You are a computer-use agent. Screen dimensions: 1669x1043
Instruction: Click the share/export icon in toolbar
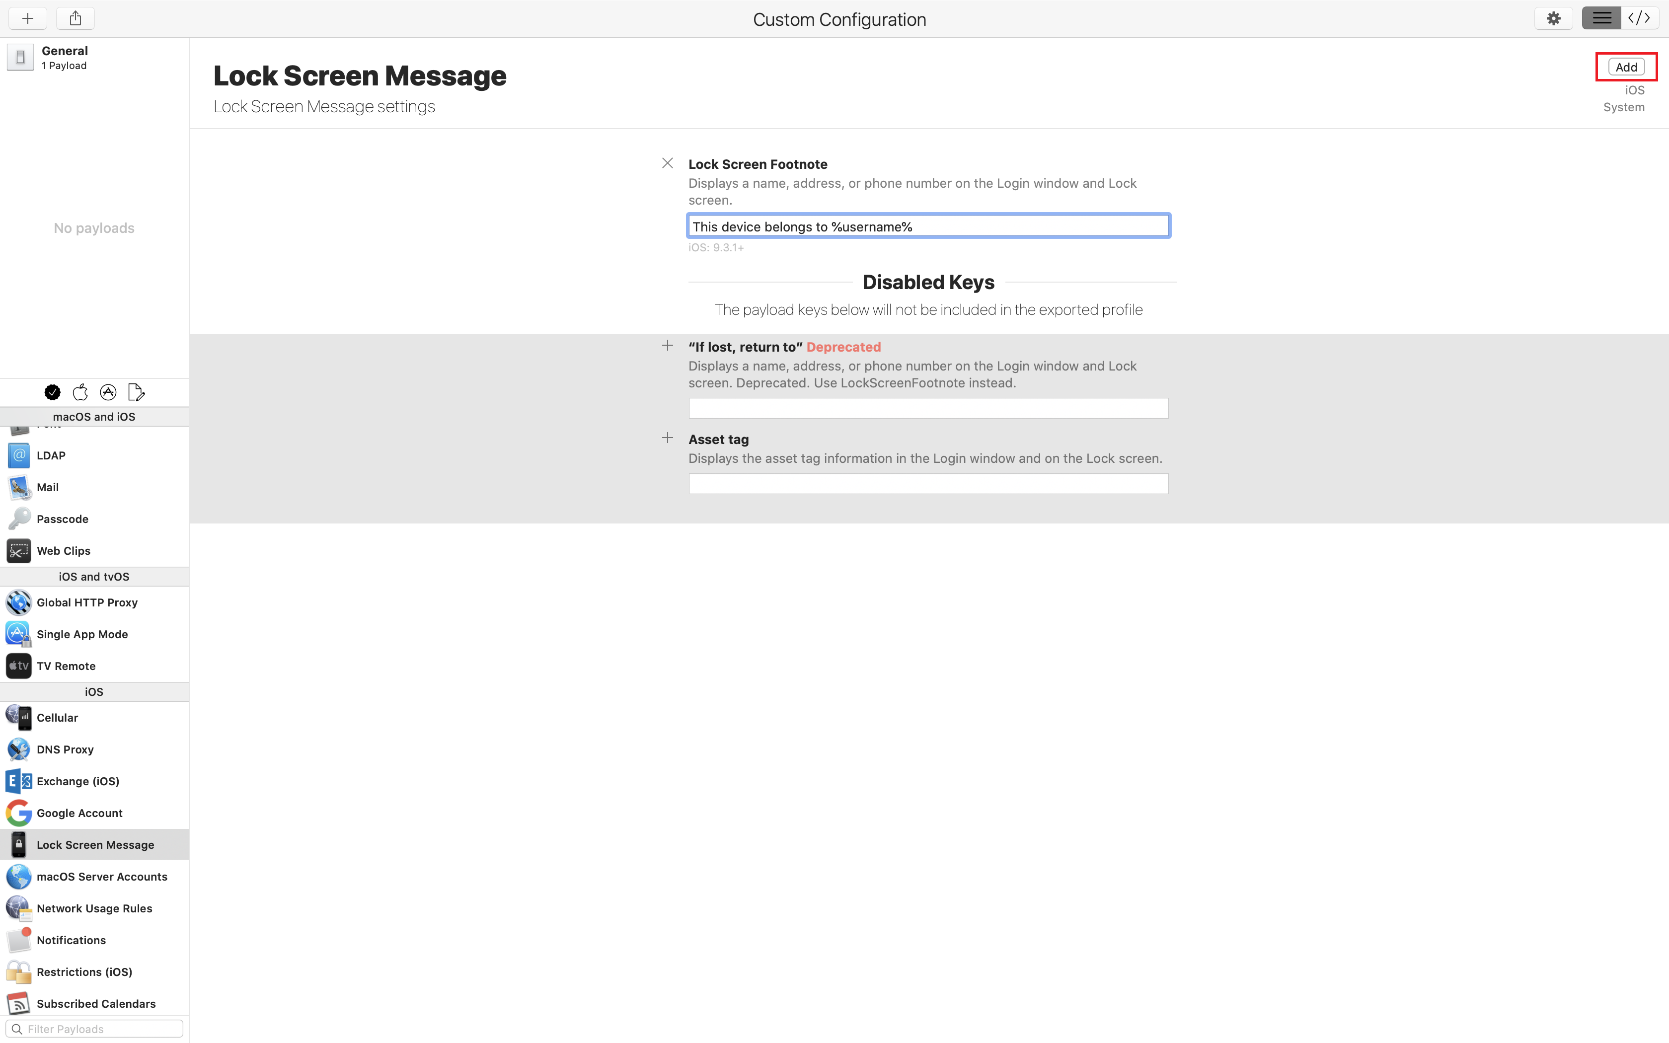pyautogui.click(x=75, y=19)
